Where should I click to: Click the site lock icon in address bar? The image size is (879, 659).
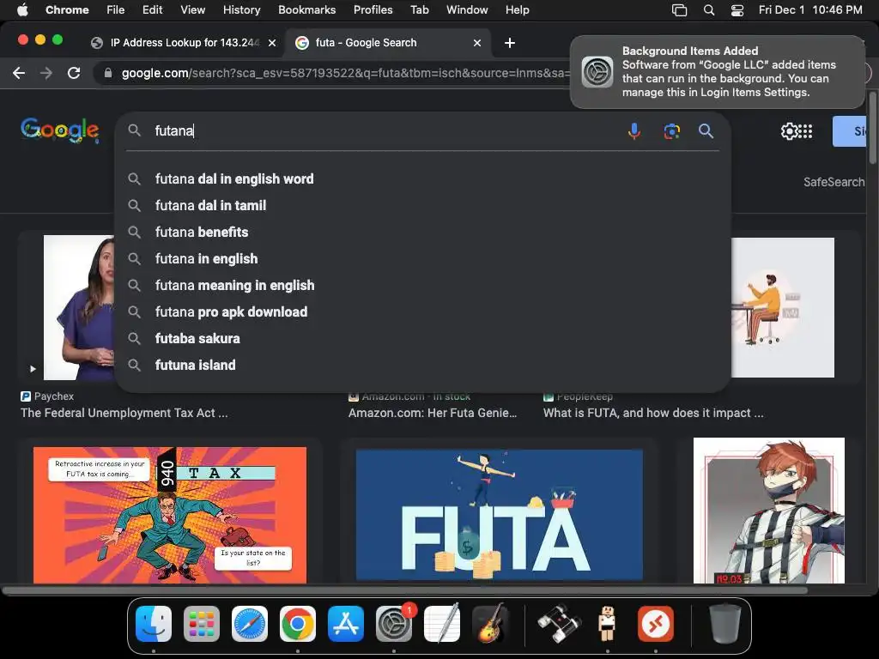[108, 74]
